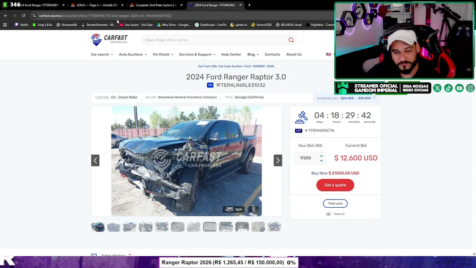Viewport: 476px width, 268px height.
Task: Open the AmmoSEEK bookmark
Action: (x=261, y=25)
